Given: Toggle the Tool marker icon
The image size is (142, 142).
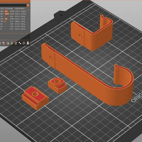Looking at the screenshot, I should (28, 43).
